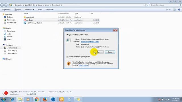This screenshot has width=182, height=102.
Task: Click Computer in the address breadcrumb
Action: point(18,5)
